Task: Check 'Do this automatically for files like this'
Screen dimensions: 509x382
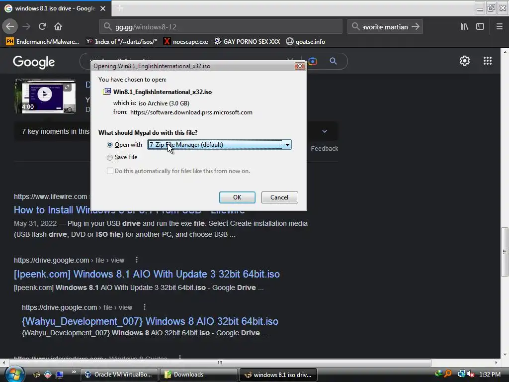Action: [x=110, y=171]
